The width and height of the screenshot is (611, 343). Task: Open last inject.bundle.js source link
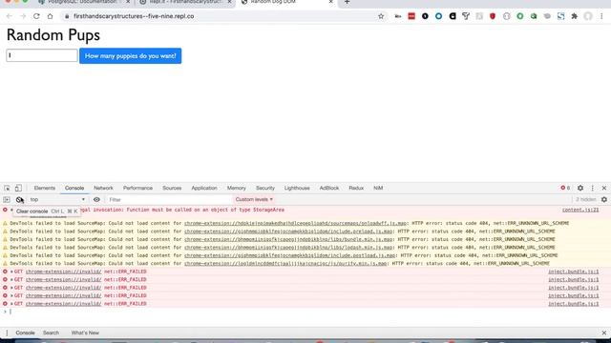[x=573, y=304]
